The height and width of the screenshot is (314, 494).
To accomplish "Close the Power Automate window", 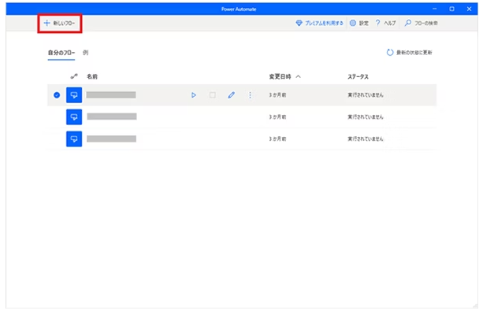I will click(x=469, y=9).
